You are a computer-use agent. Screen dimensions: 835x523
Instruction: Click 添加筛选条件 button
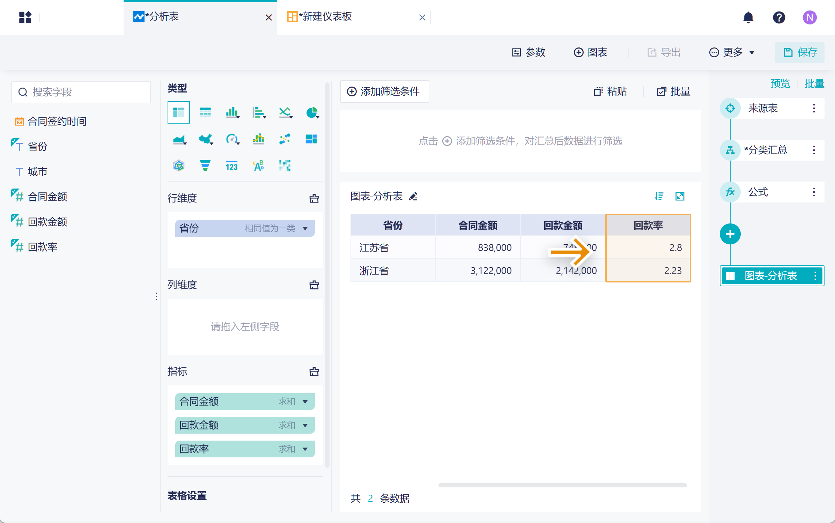pyautogui.click(x=384, y=91)
